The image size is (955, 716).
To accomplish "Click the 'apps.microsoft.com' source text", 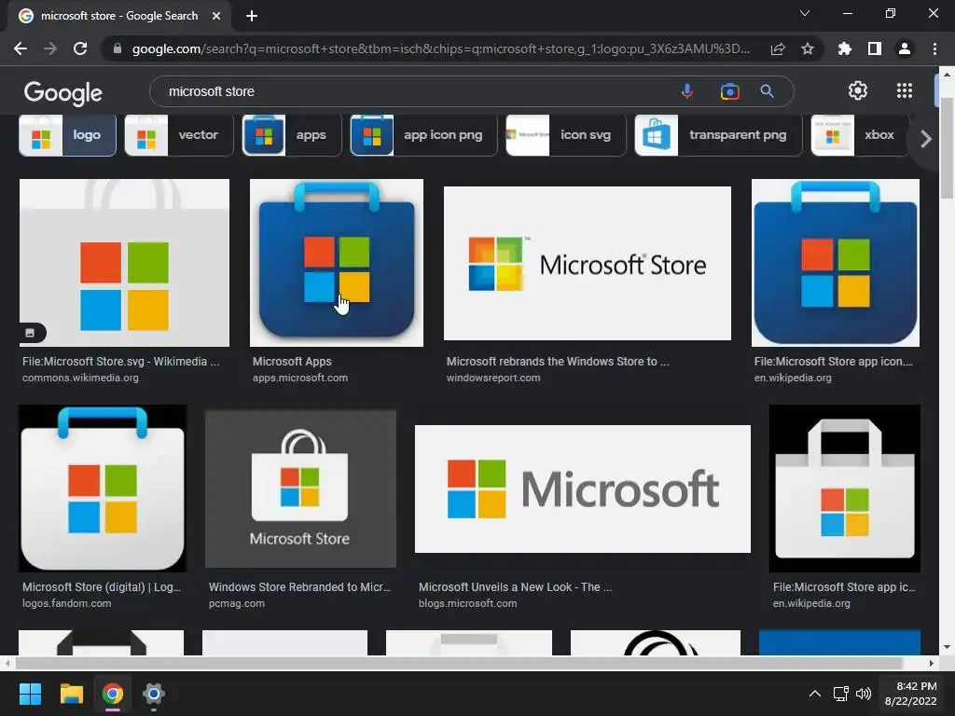I will pos(299,379).
